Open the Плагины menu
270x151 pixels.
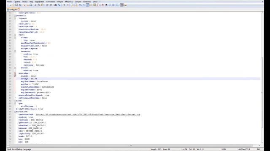tap(87, 2)
